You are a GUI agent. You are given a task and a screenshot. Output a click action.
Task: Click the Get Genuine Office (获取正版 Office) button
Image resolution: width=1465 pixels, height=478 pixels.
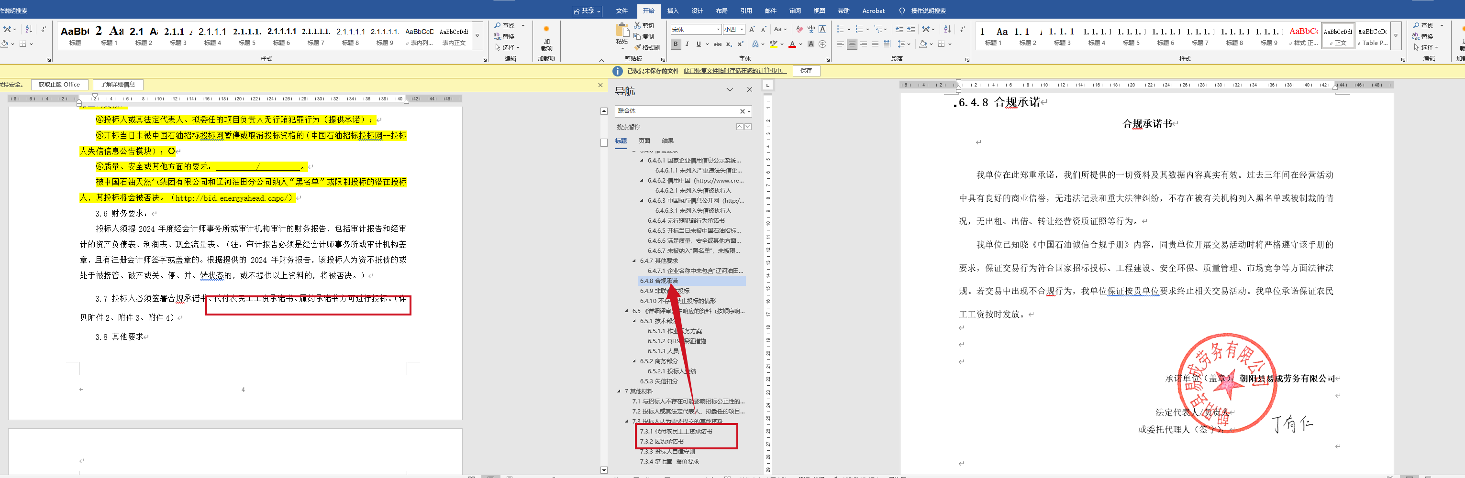click(59, 85)
